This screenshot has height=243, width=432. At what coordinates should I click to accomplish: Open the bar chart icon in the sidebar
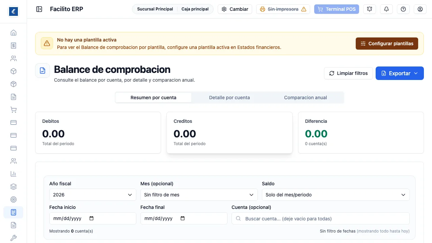tap(13, 174)
